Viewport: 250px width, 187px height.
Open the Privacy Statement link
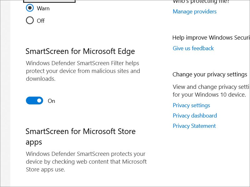click(194, 126)
